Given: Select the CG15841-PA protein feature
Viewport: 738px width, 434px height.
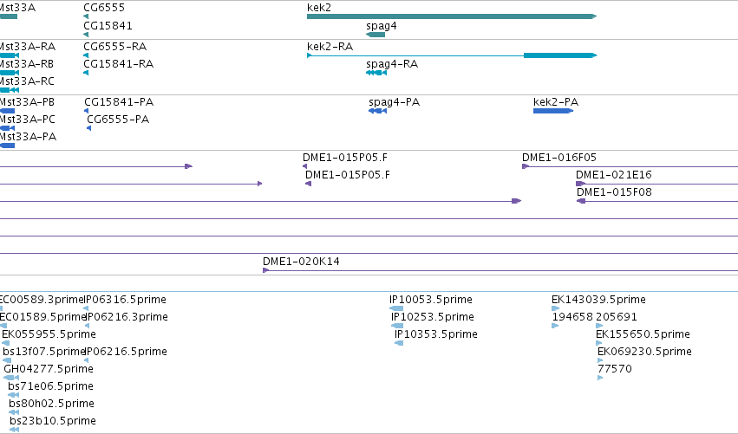Looking at the screenshot, I should tap(86, 111).
